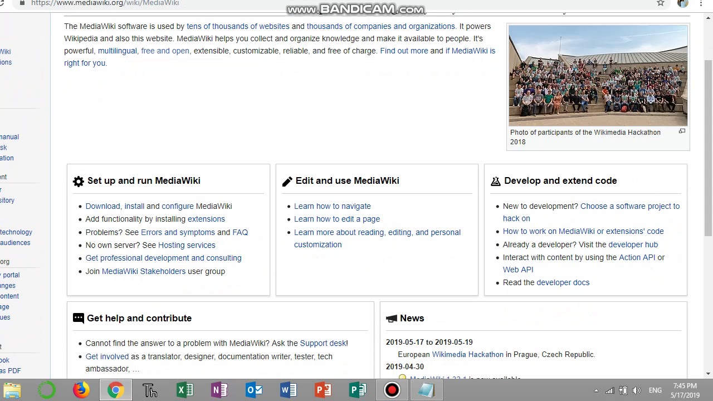Click the page vertical scrollbar thumb

[708, 148]
